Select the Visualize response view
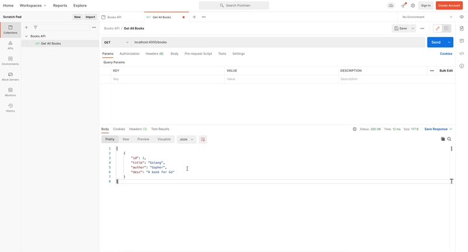The width and height of the screenshot is (468, 252). coord(164,139)
